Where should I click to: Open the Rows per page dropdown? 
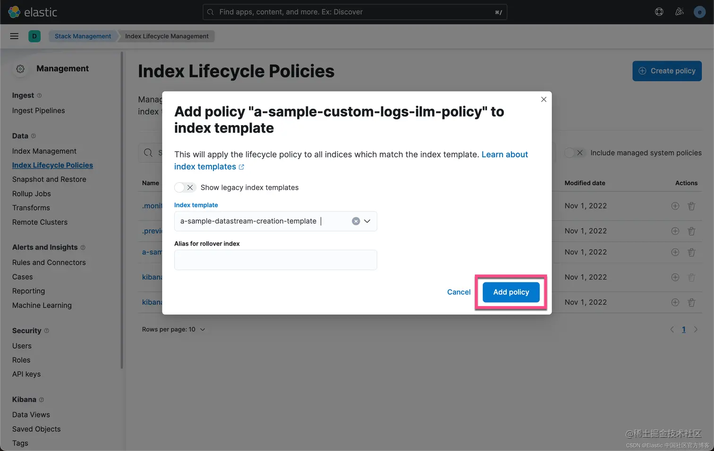(x=173, y=330)
